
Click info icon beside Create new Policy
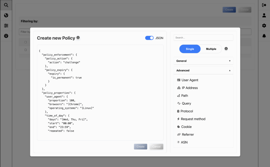coord(78,38)
